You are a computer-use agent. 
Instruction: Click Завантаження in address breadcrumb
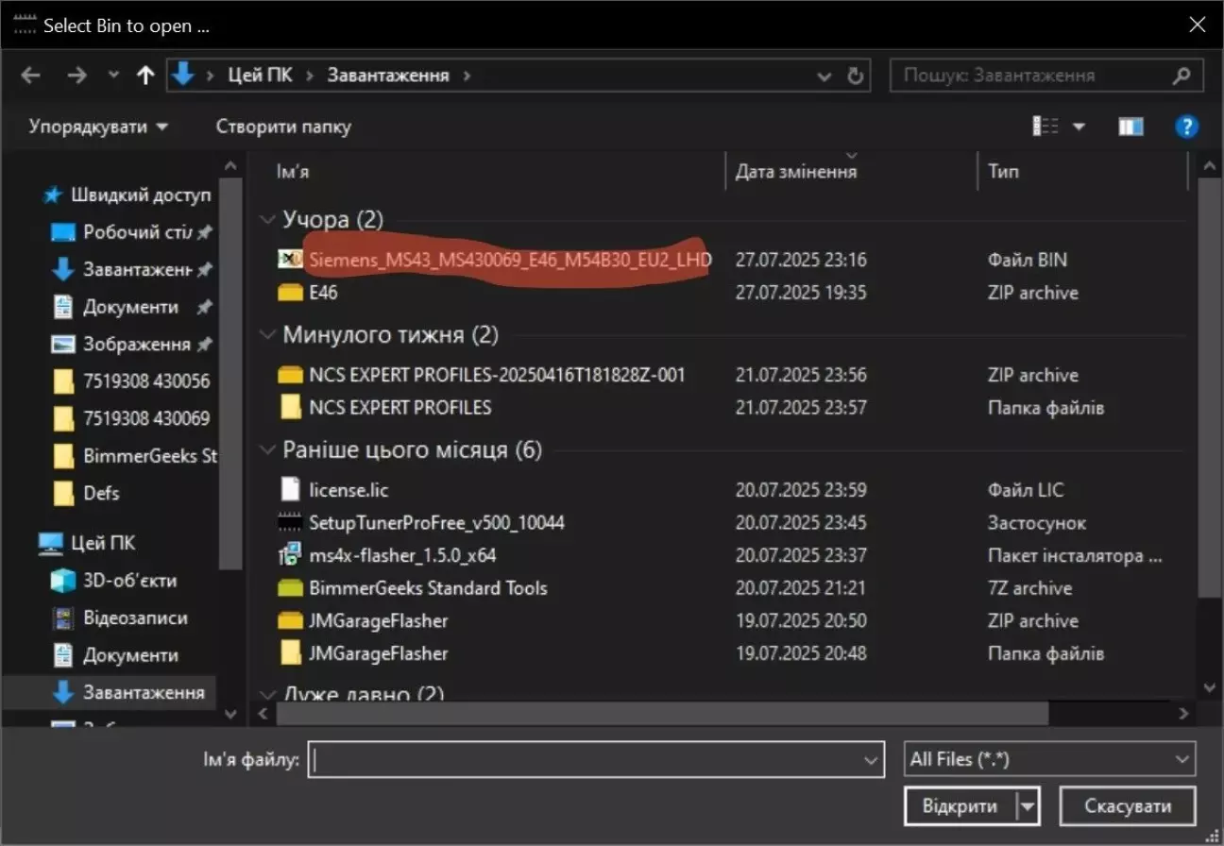tap(388, 76)
